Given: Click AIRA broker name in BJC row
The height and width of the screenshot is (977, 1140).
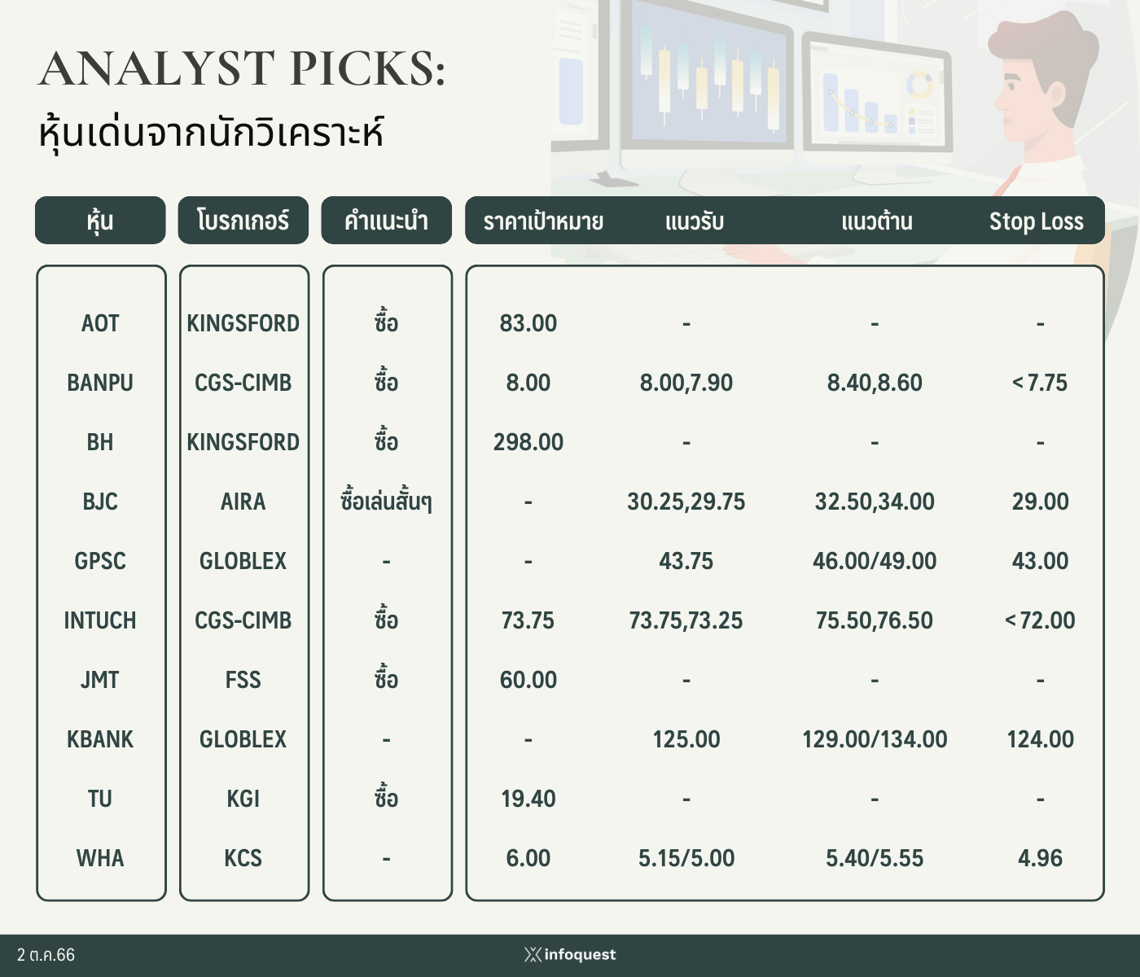Looking at the screenshot, I should point(243,502).
